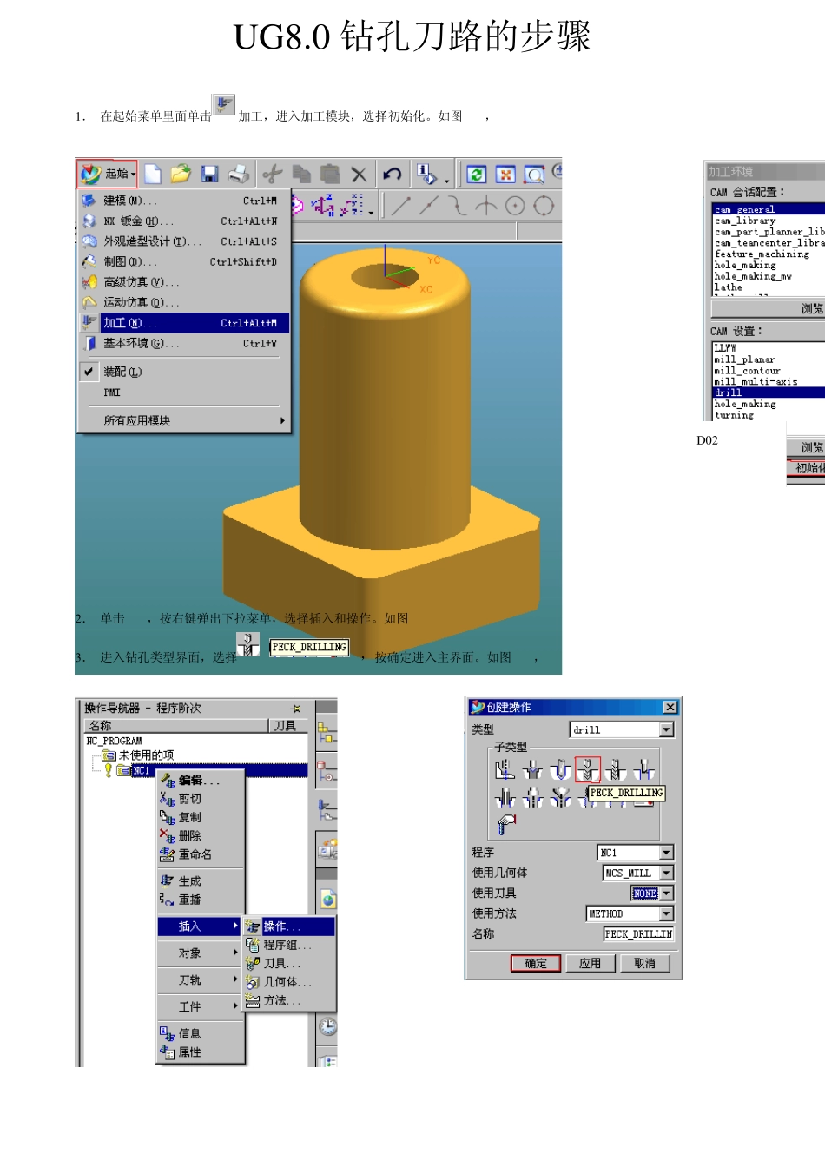Choose 程序组 in insert submenu
This screenshot has width=825, height=1167.
[289, 945]
